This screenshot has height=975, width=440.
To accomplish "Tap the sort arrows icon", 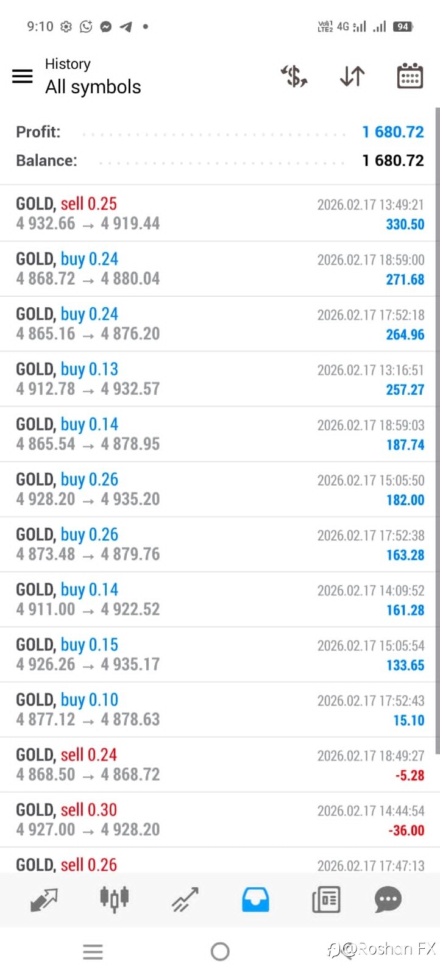I will coord(352,76).
